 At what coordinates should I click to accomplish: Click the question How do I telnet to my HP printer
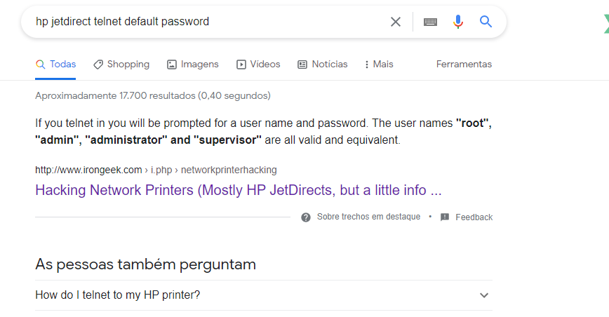tap(118, 295)
